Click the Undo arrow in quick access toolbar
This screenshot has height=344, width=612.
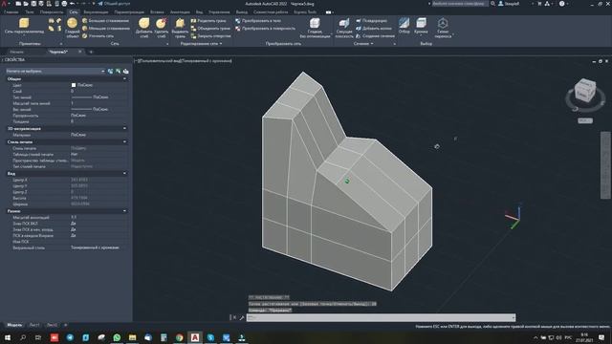click(73, 4)
